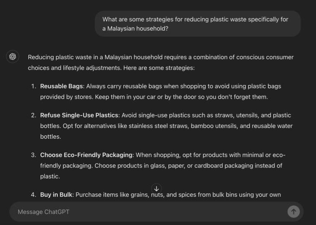Click the bold "Reusable Bags" heading
The image size is (316, 225).
61,86
